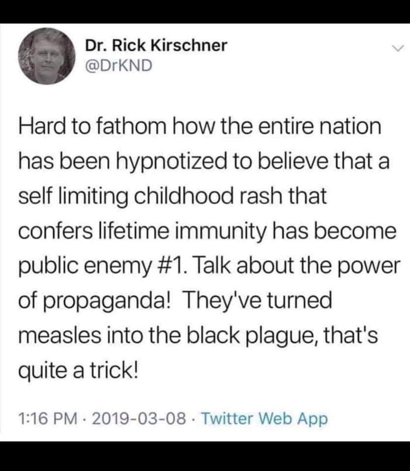The width and height of the screenshot is (410, 471).
Task: Click the closing phrase quite a trick
Action: (x=78, y=371)
